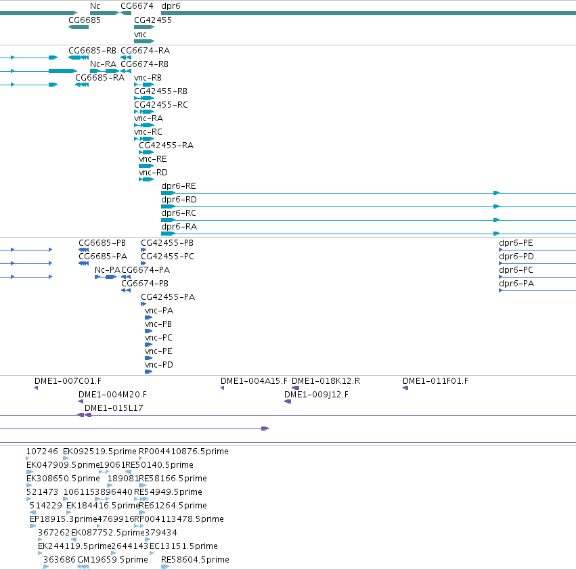Screen dimensions: 576x570
Task: Select the CG6685 gene label
Action: [85, 20]
